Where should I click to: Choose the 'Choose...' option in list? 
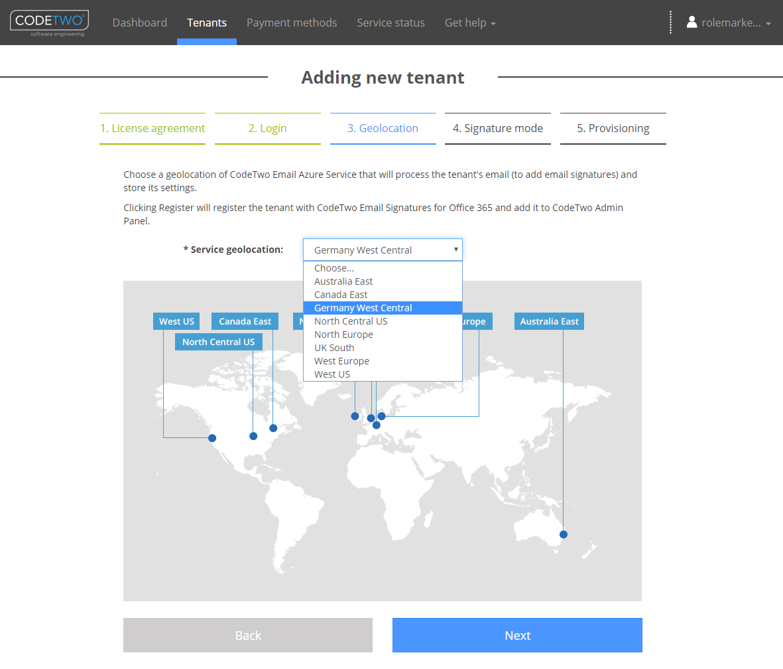[383, 268]
